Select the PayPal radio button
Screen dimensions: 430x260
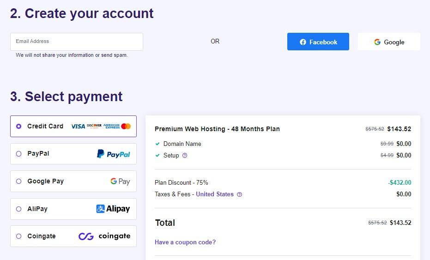pos(18,154)
